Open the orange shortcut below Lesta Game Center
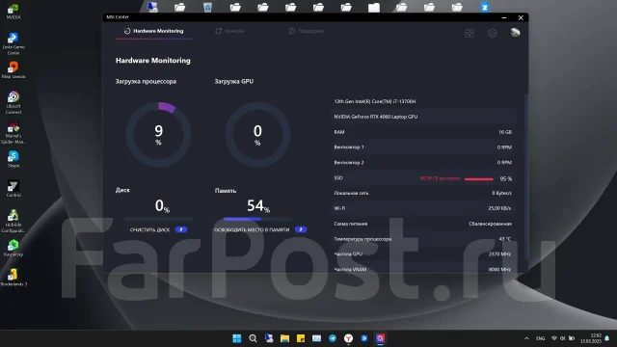Screen dimensions: 617x347 [x=13, y=70]
